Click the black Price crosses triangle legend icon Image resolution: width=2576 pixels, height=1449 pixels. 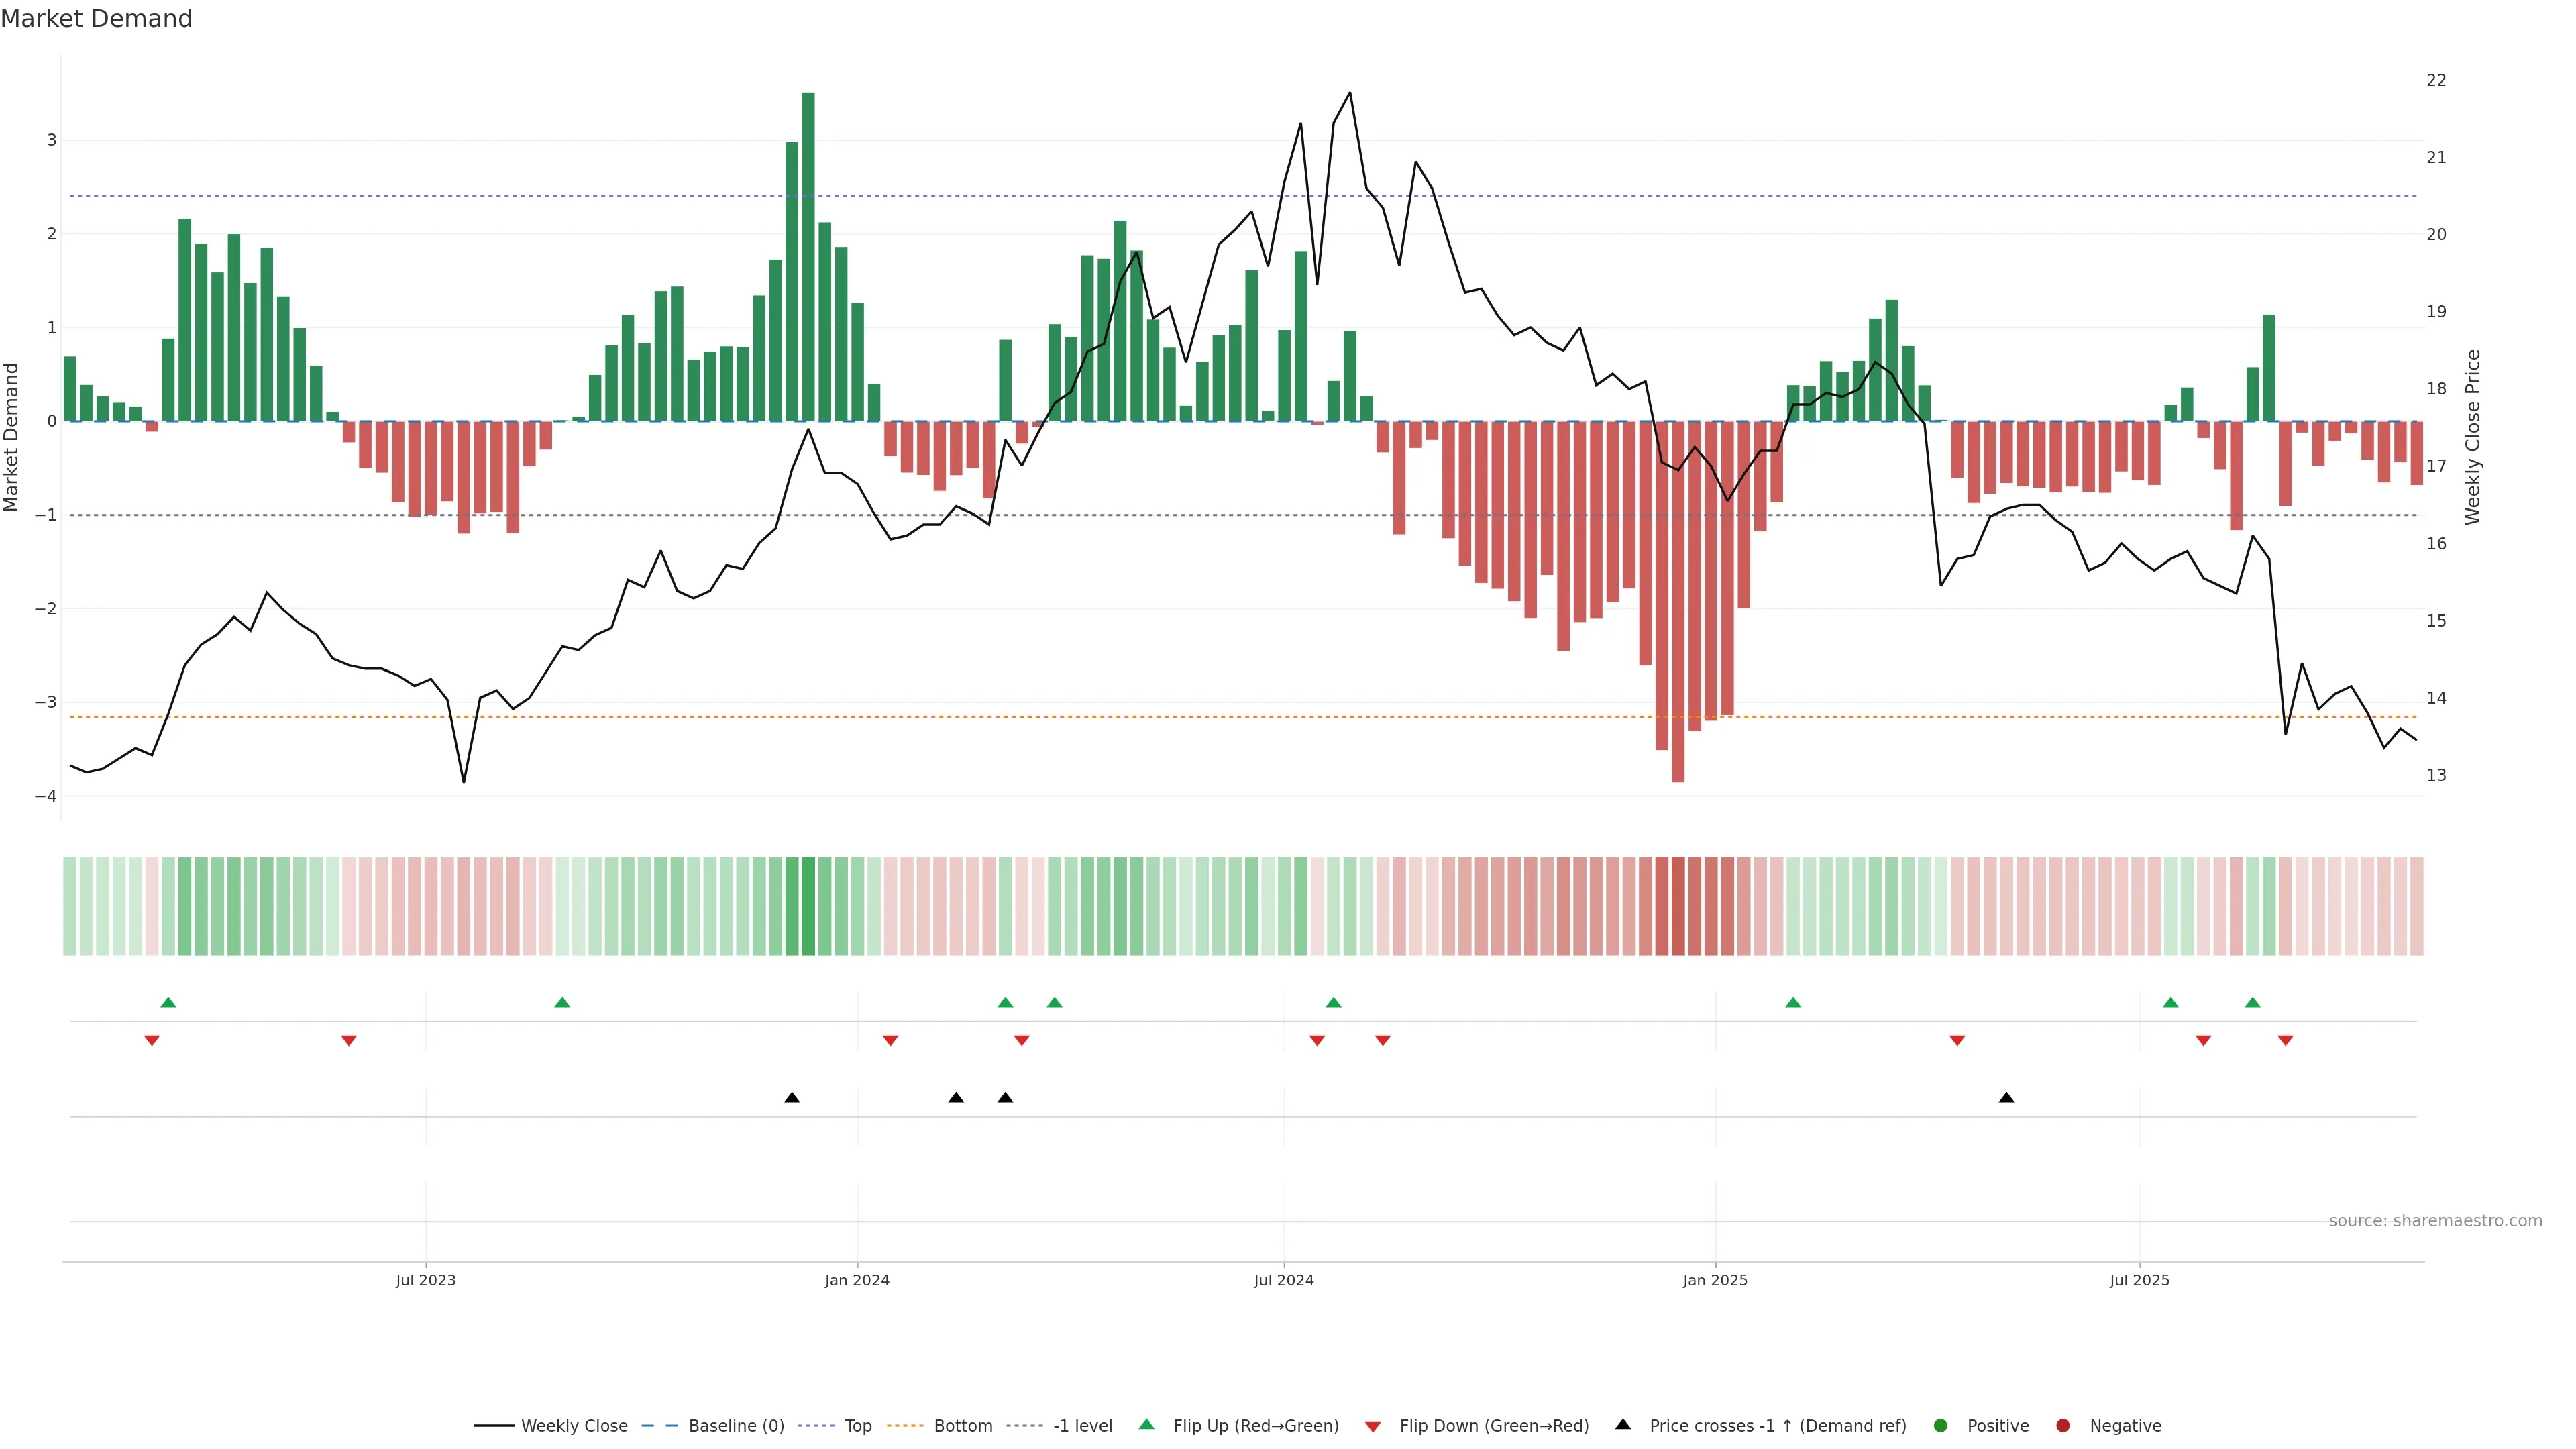tap(1623, 1424)
